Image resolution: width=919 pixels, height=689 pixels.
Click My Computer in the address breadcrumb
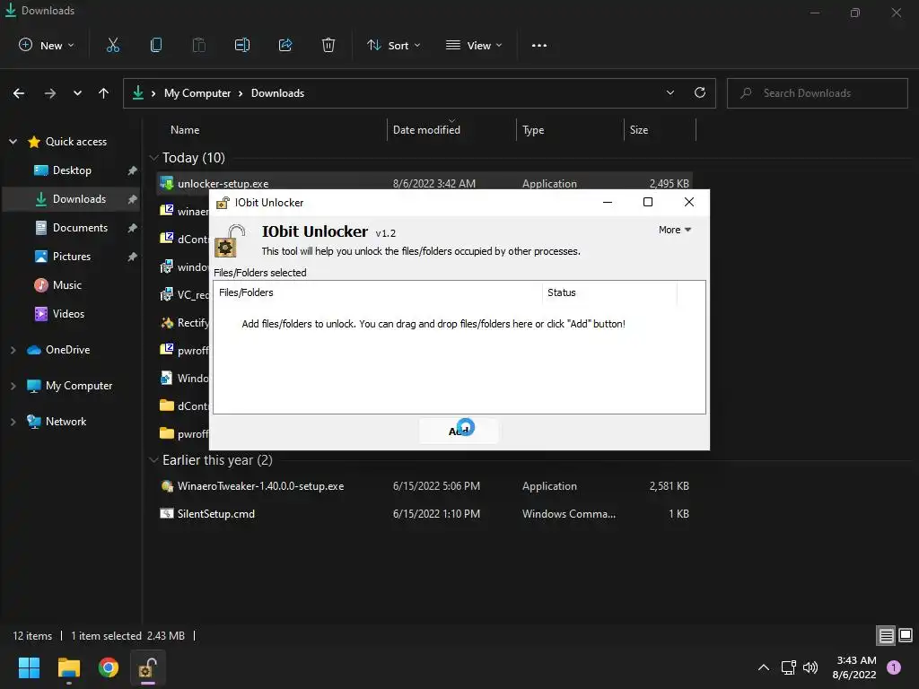[x=197, y=93]
